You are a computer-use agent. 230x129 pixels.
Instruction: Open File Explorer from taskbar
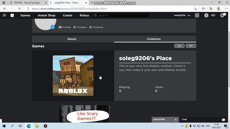pos(37,126)
